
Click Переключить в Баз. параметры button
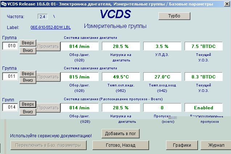49,145
